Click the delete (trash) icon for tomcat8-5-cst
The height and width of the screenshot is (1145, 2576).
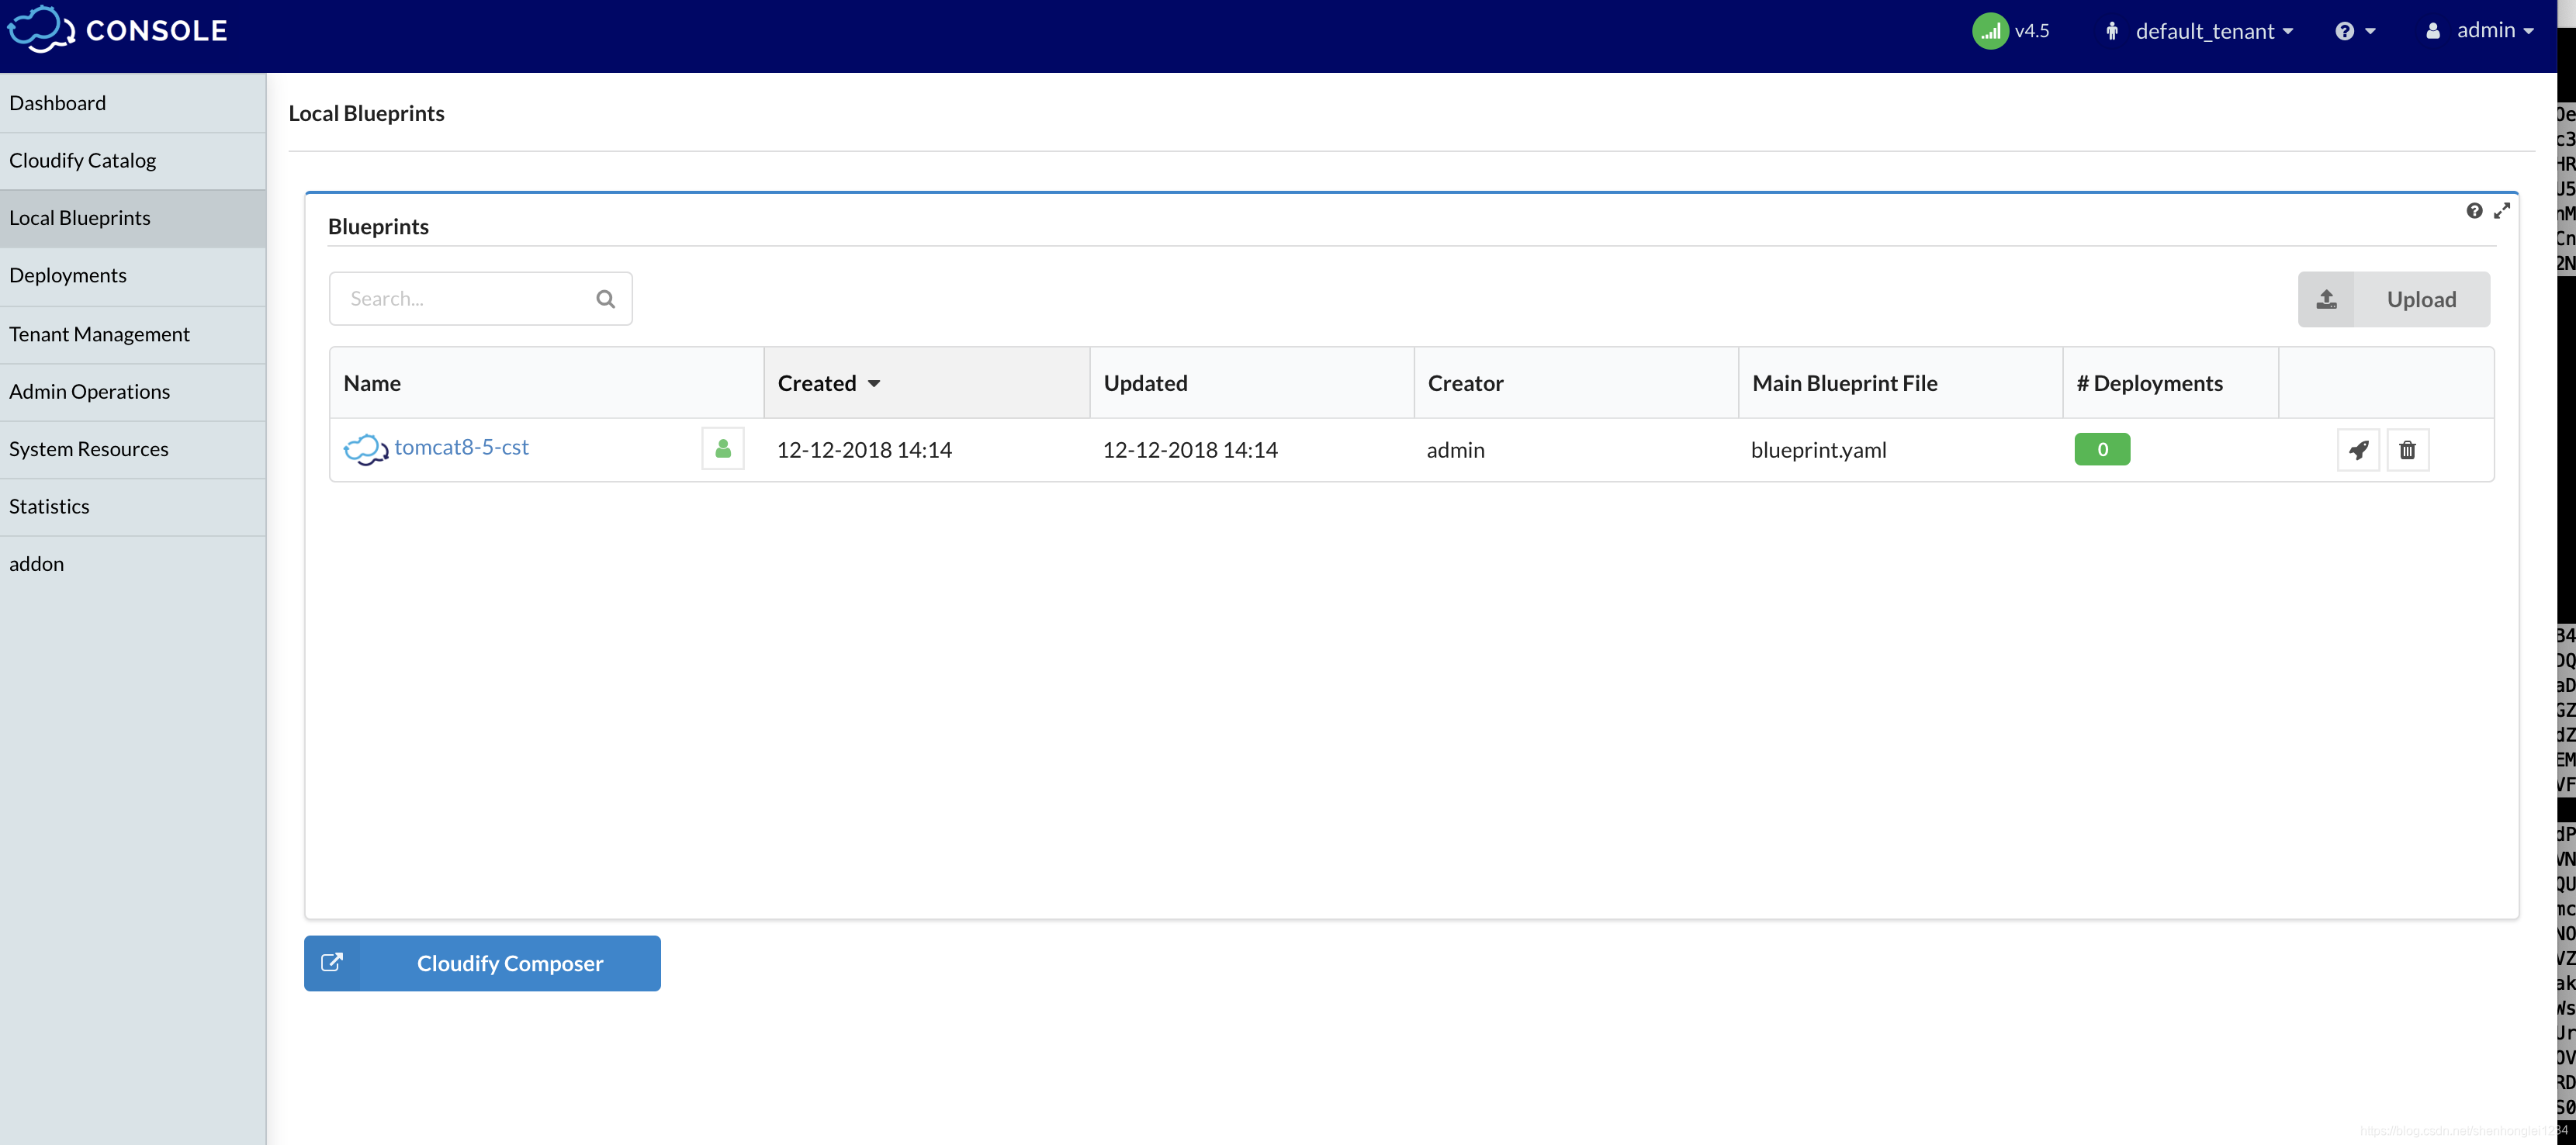pos(2408,448)
